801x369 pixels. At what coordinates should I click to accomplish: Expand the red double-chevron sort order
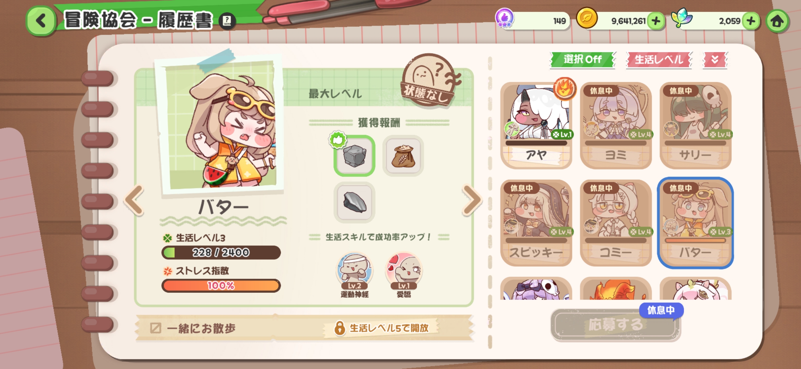[715, 59]
